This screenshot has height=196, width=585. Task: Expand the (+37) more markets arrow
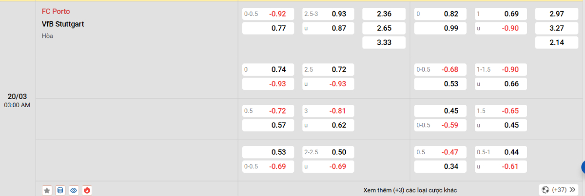(571, 190)
